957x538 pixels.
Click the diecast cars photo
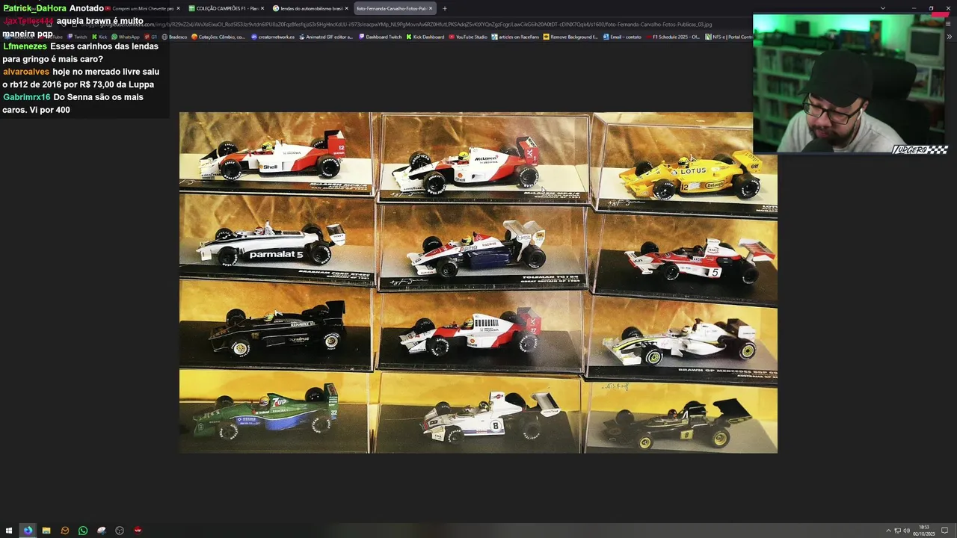(478, 282)
